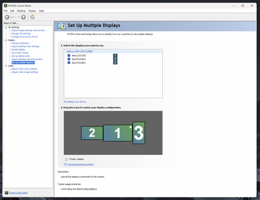Open Adjust image settings with preview
Screen dimensions: 260x200
pyautogui.click(x=28, y=30)
